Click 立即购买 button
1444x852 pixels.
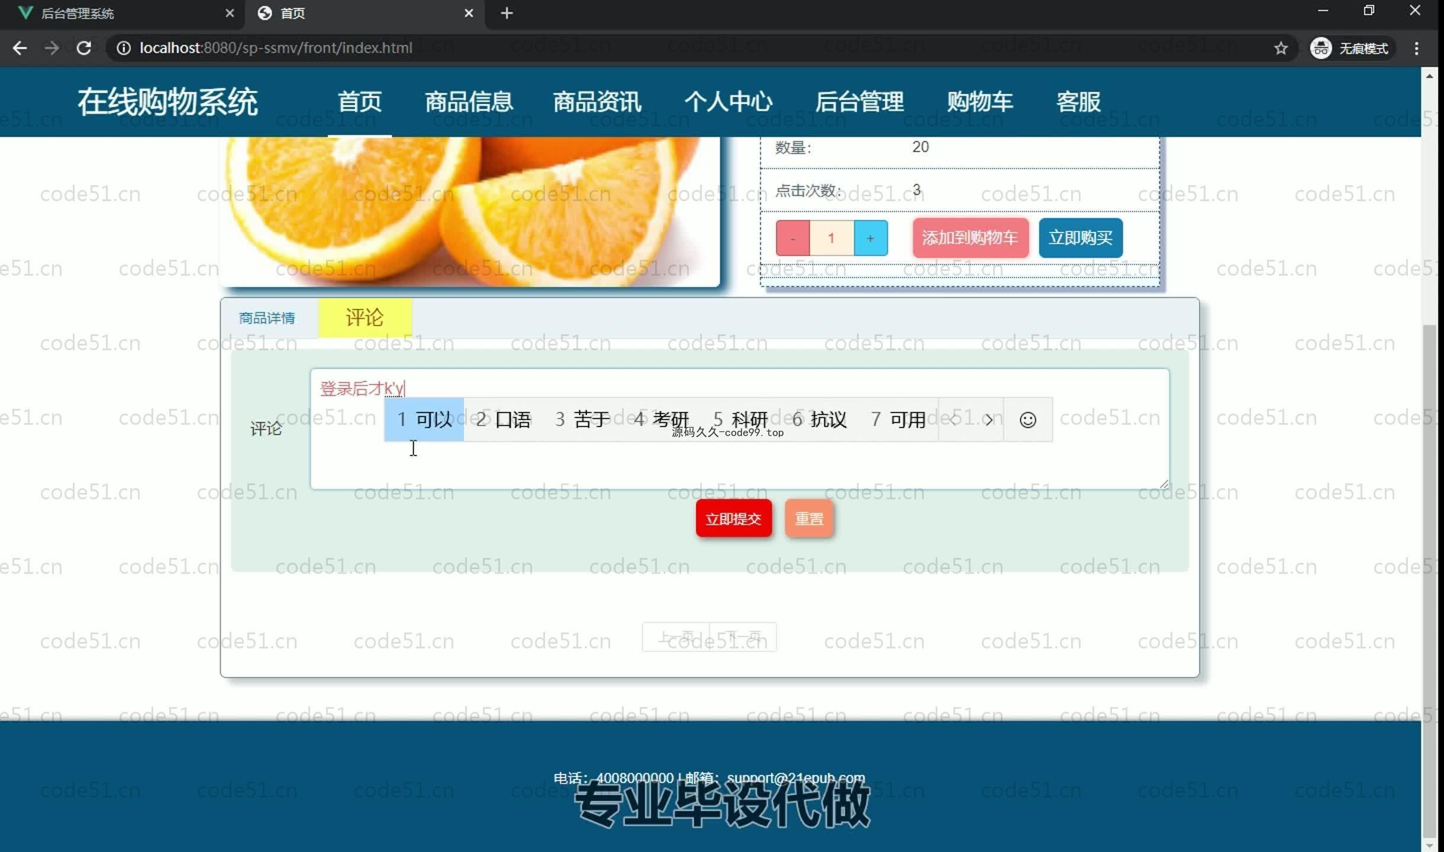tap(1081, 238)
